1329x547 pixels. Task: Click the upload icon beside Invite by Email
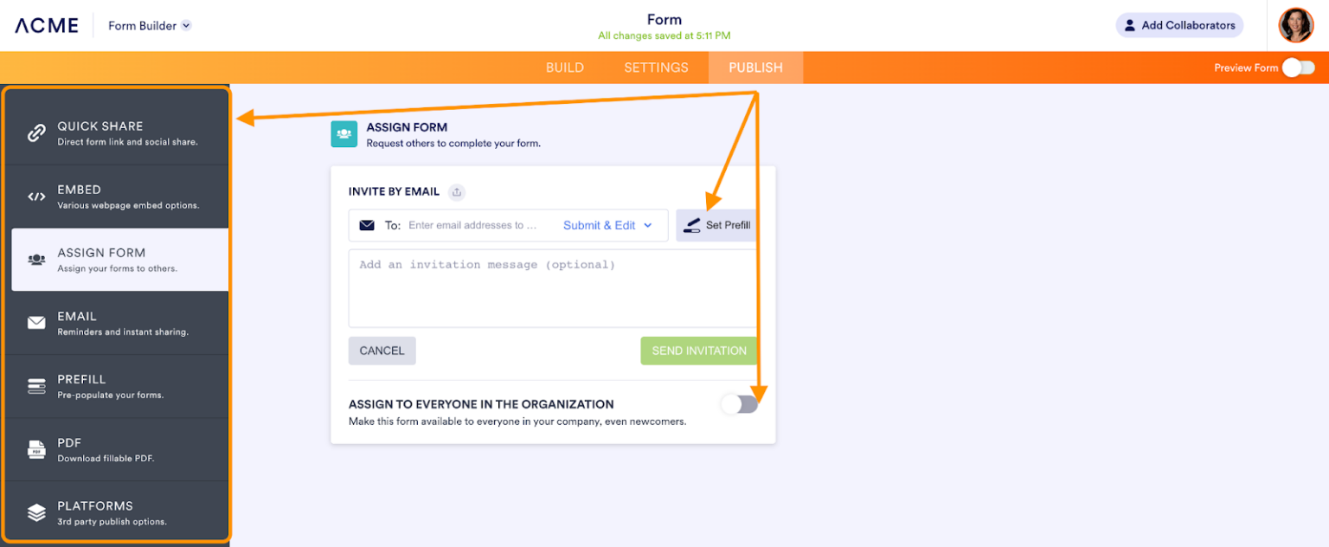point(457,192)
